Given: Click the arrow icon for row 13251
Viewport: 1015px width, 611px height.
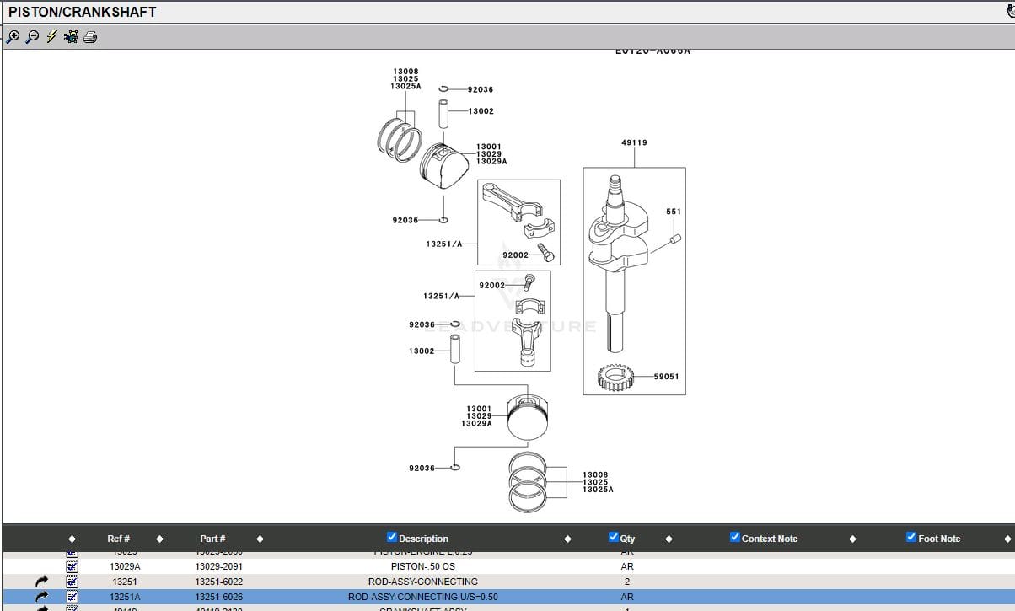Looking at the screenshot, I should coord(42,582).
